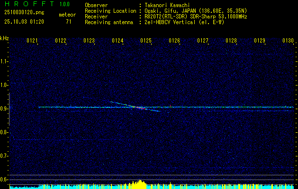Viewport: 298px width, 189px height.
Task: Select the 0124 time marker
Action: click(x=117, y=41)
